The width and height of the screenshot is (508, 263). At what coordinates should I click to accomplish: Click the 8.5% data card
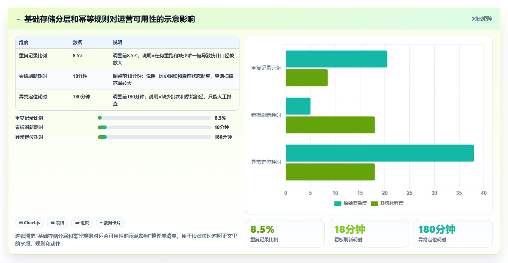pos(285,233)
